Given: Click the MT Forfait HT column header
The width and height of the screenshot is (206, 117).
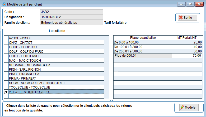Looking at the screenshot, I should tap(187, 38).
